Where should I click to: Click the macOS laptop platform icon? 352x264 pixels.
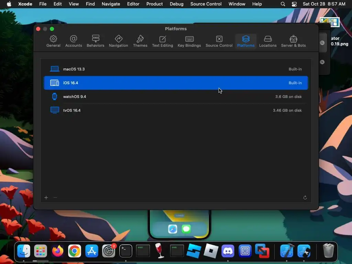coord(55,69)
